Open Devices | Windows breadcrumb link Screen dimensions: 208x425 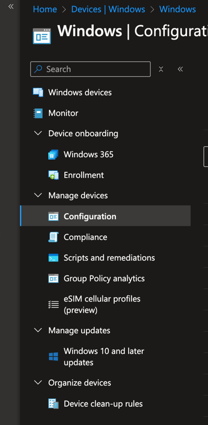point(108,9)
